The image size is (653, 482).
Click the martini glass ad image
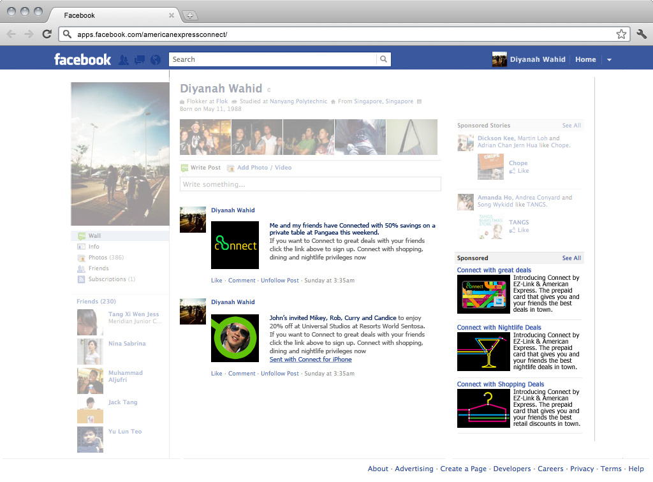[x=483, y=352]
